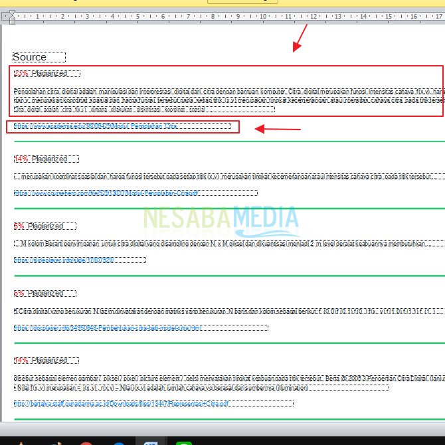Image resolution: width=445 pixels, height=445 pixels.
Task: Open the academia.edu source link
Action: point(96,126)
